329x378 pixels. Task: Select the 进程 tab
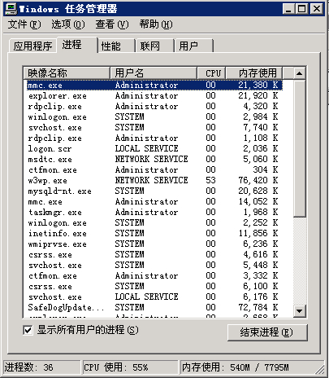coord(77,45)
